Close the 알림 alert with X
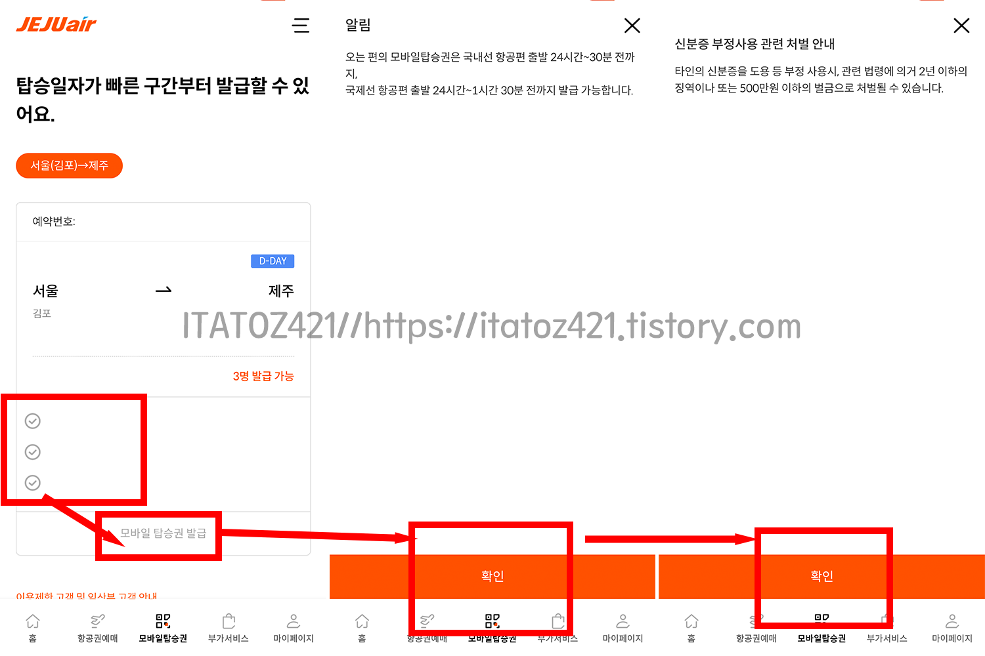 632,26
